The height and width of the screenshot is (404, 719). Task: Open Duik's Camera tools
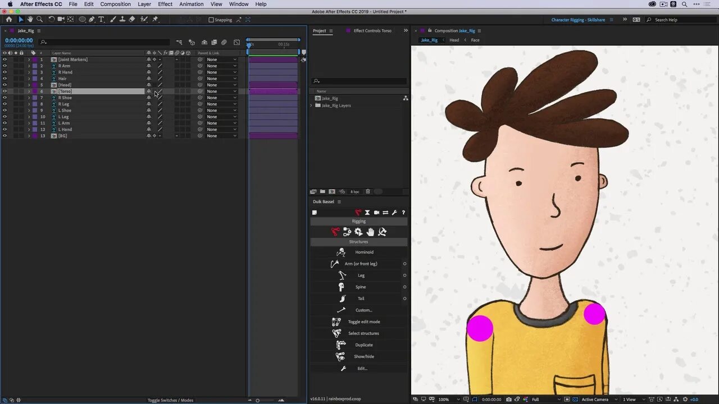[376, 212]
